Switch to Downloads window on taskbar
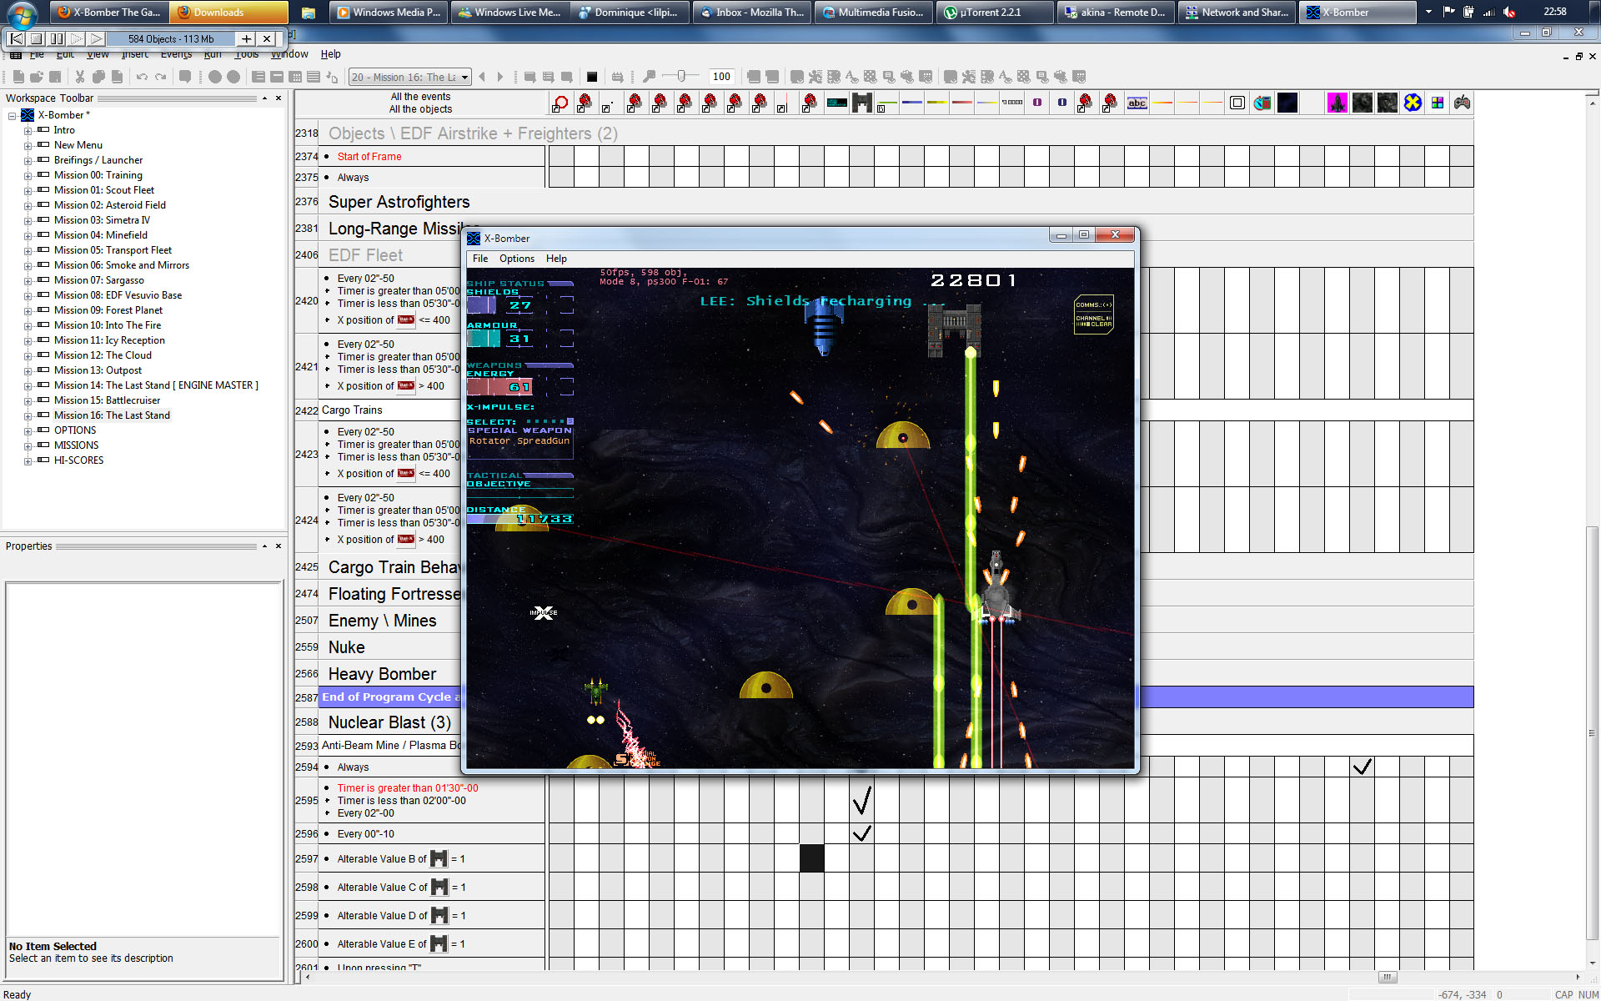This screenshot has width=1601, height=1001. point(228,13)
